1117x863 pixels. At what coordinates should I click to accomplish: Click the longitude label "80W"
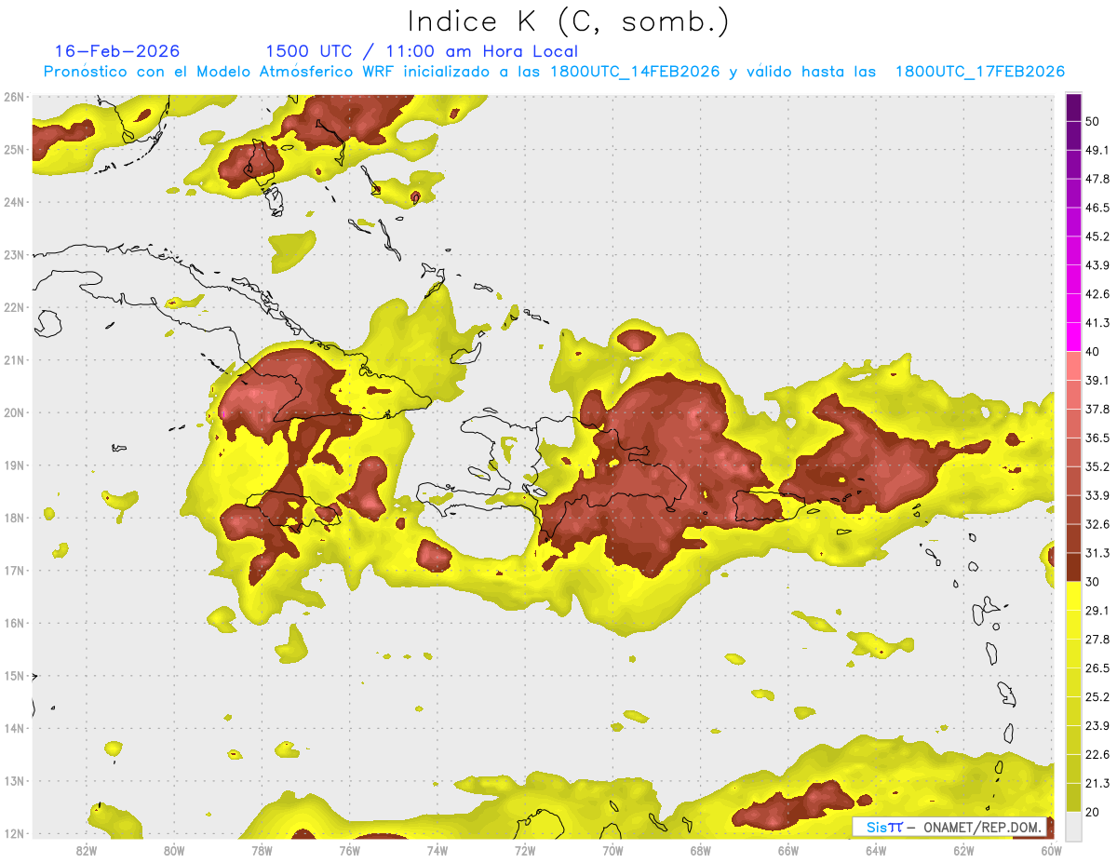pyautogui.click(x=173, y=851)
